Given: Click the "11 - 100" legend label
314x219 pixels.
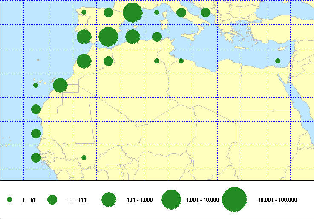Looking at the screenshot, I should click(x=77, y=199).
